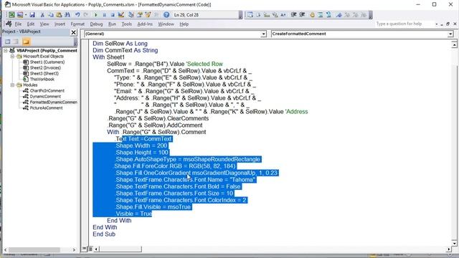
Task: Click the code window vertical scrollbar down arrow
Action: (454, 243)
